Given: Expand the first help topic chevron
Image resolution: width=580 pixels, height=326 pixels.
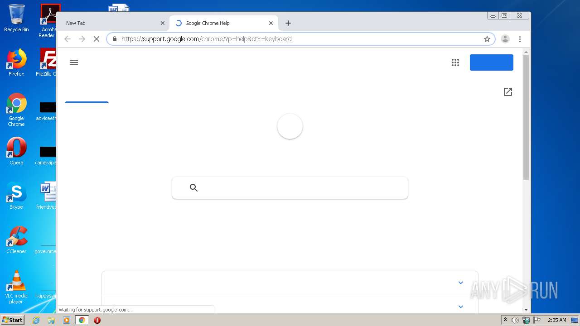Looking at the screenshot, I should pyautogui.click(x=461, y=283).
